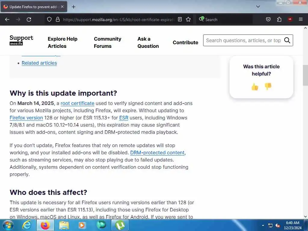Open the ESR link
The height and width of the screenshot is (231, 308).
(x=124, y=118)
